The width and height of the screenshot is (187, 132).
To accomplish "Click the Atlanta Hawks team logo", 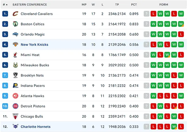I will pyautogui.click(x=16, y=96).
